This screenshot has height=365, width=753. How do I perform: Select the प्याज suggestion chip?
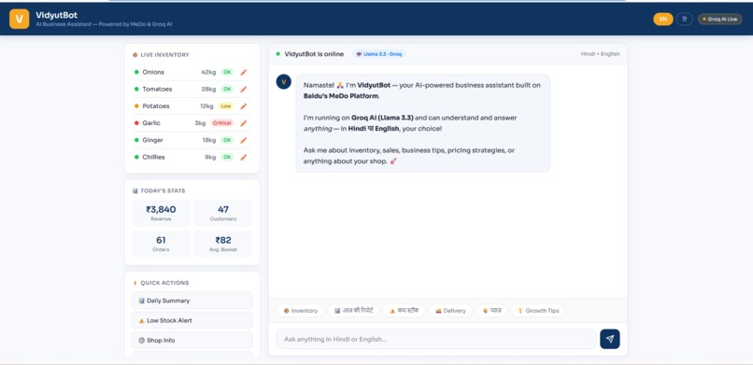(491, 311)
